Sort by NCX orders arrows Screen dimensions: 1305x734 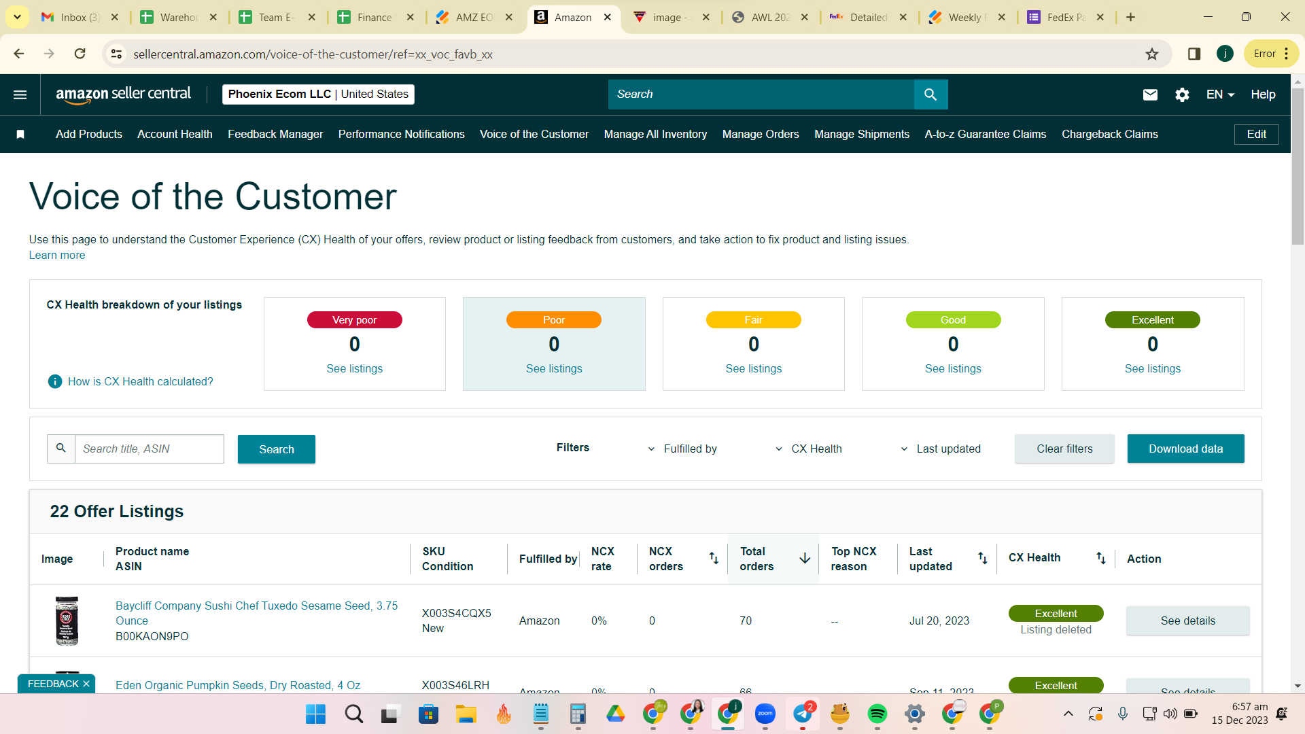point(714,558)
